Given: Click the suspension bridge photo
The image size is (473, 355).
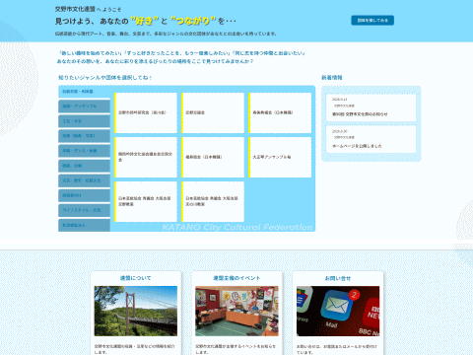Looking at the screenshot, I should 136,311.
